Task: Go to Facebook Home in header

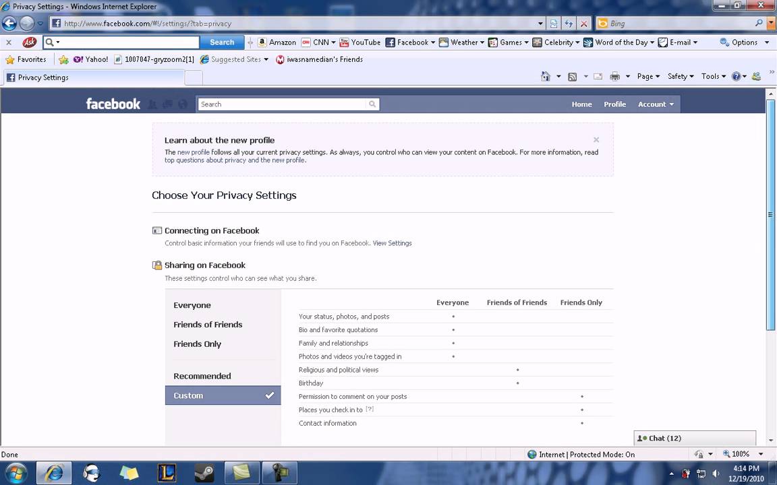Action: pyautogui.click(x=582, y=104)
